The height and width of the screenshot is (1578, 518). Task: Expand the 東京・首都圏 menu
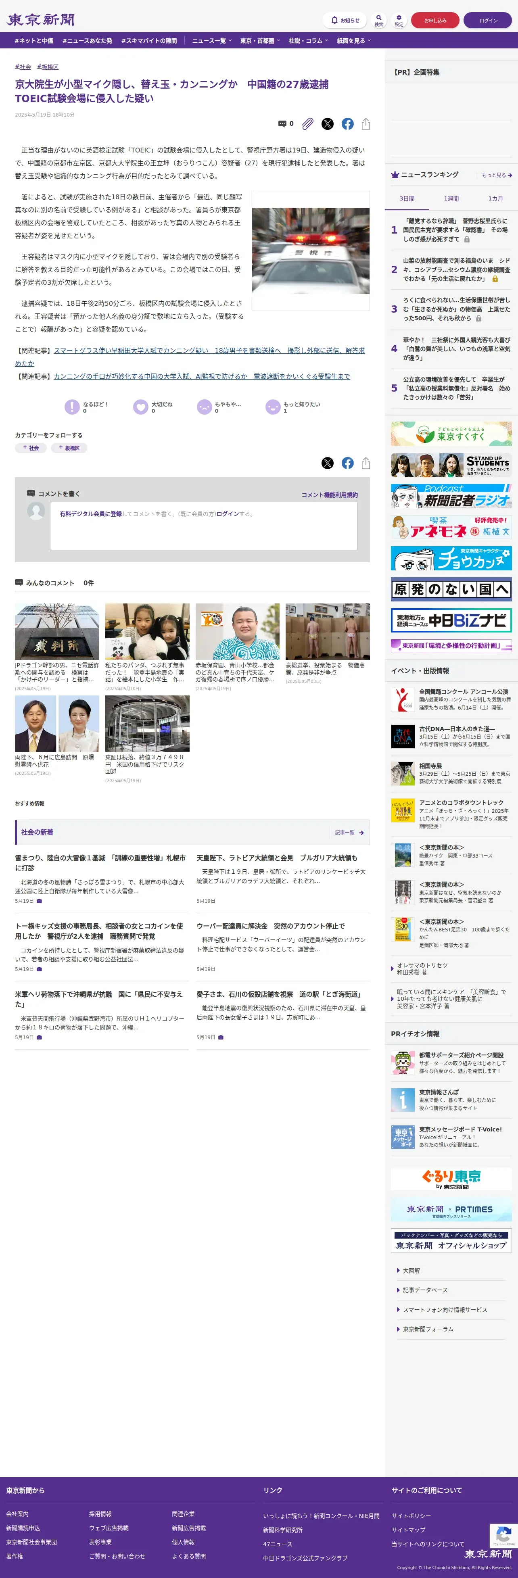(x=260, y=40)
